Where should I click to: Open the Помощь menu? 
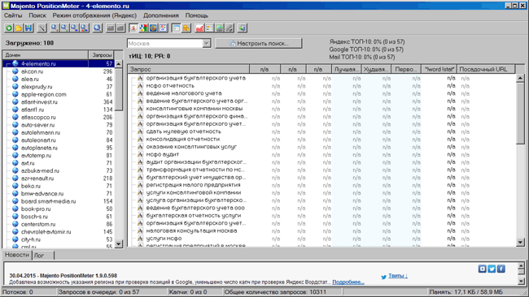197,15
